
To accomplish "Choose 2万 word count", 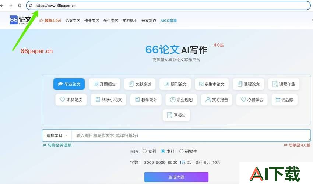I will tap(190, 163).
